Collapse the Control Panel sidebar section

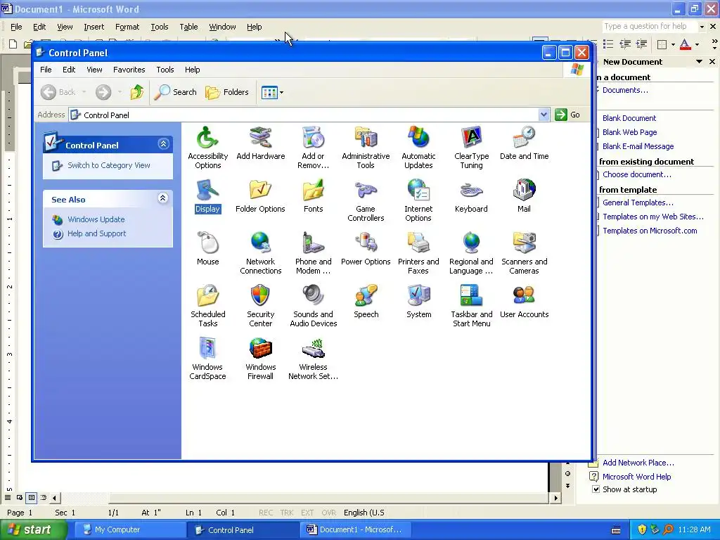163,144
